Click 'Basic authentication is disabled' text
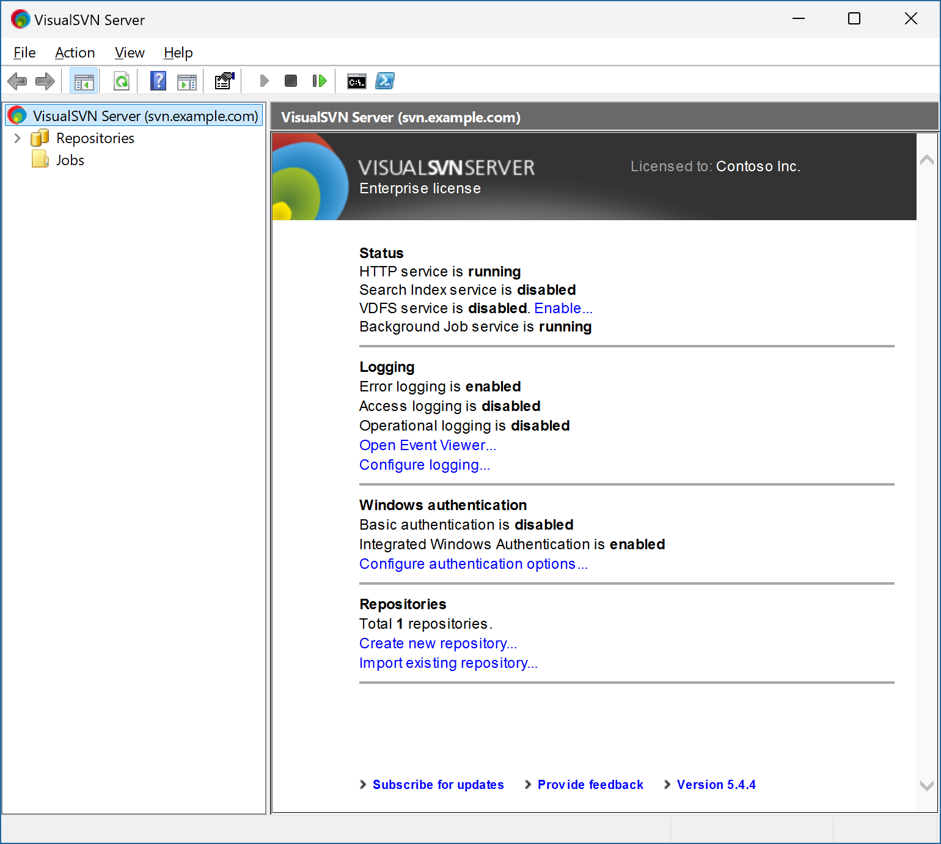Viewport: 941px width, 844px height. pos(466,525)
